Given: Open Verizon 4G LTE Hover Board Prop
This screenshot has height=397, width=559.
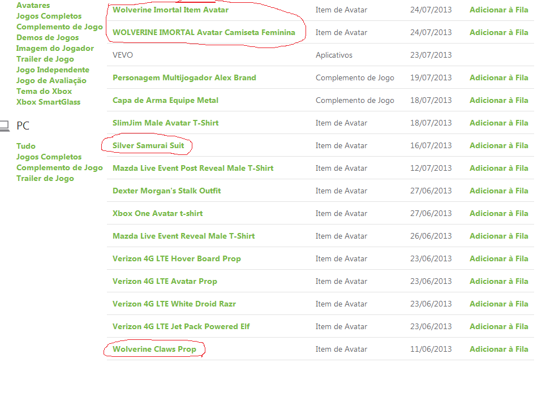Looking at the screenshot, I should click(x=177, y=258).
